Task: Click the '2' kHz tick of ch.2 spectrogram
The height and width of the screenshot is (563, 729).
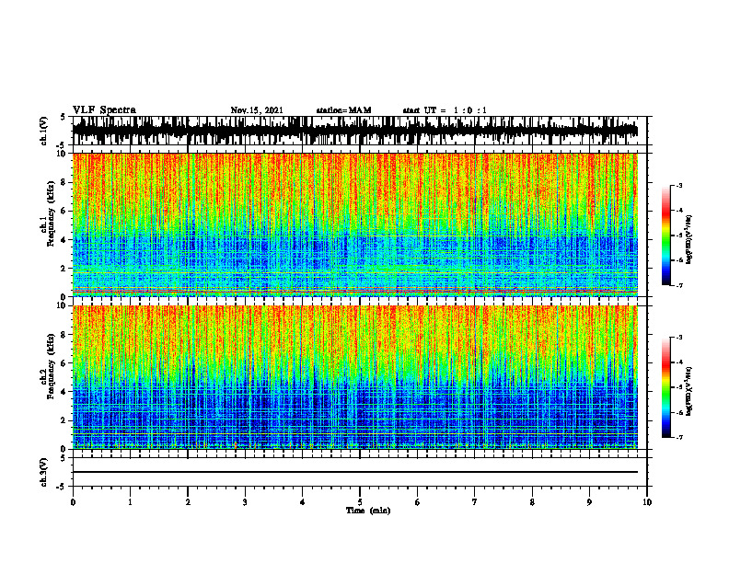Action: (x=64, y=420)
